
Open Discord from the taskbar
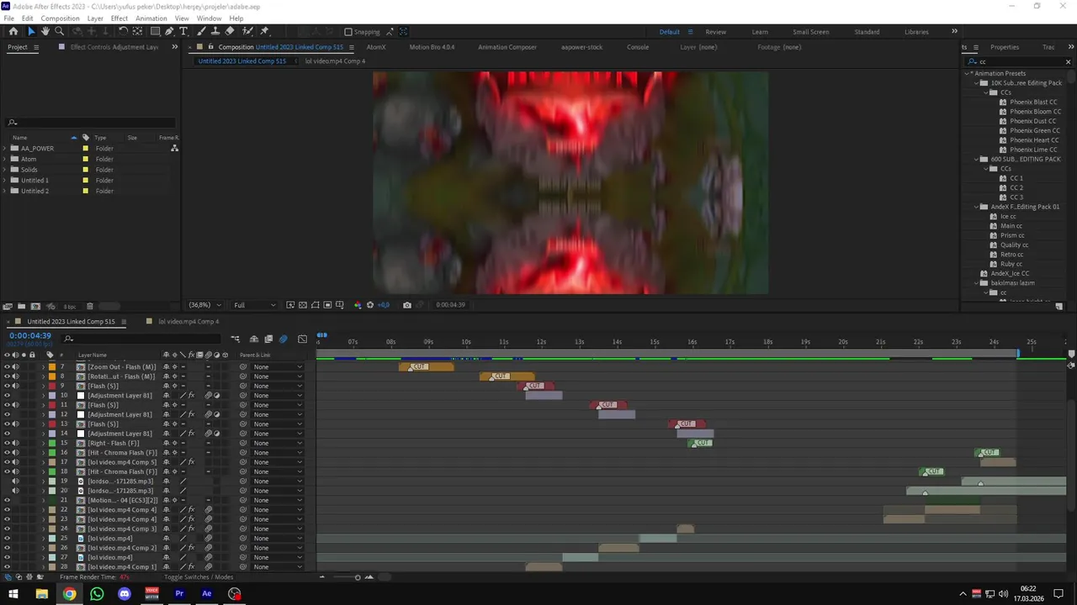(125, 594)
